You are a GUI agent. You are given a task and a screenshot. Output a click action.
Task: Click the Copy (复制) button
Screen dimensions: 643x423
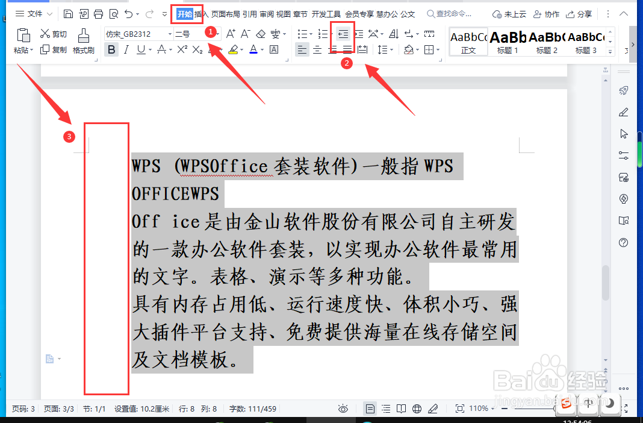click(x=54, y=49)
